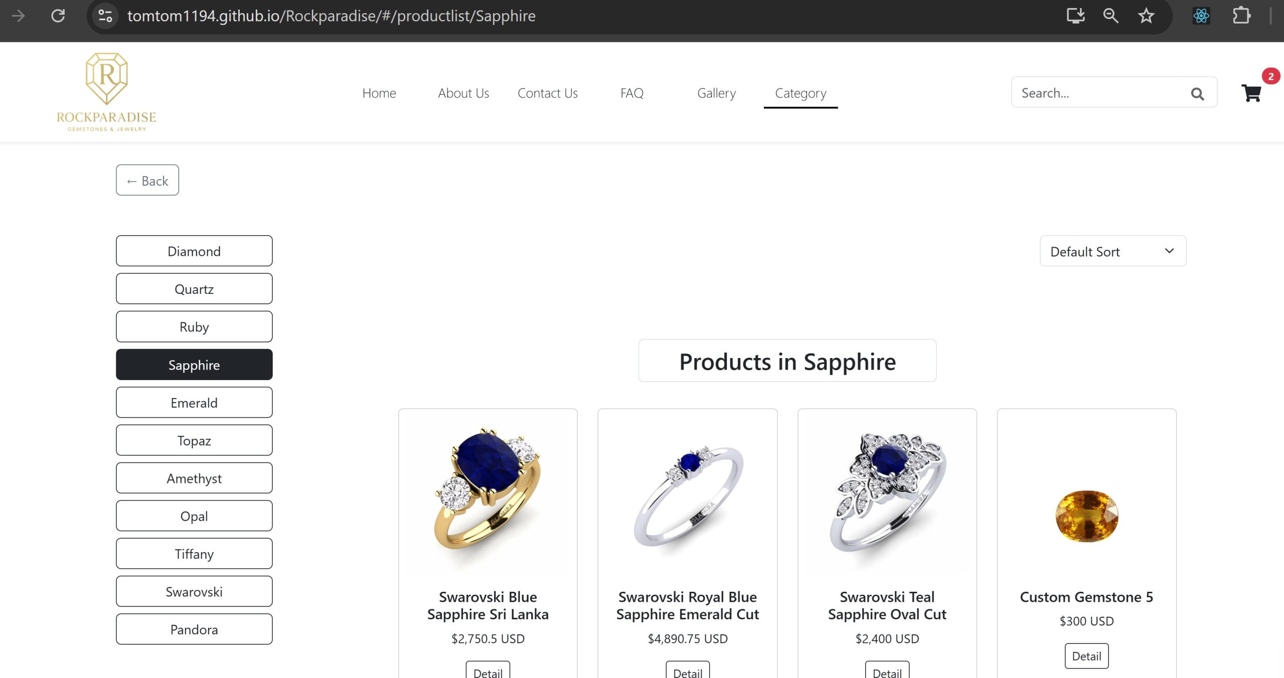Choose the Swarovski category filter
Viewport: 1284px width, 678px height.
tap(194, 592)
